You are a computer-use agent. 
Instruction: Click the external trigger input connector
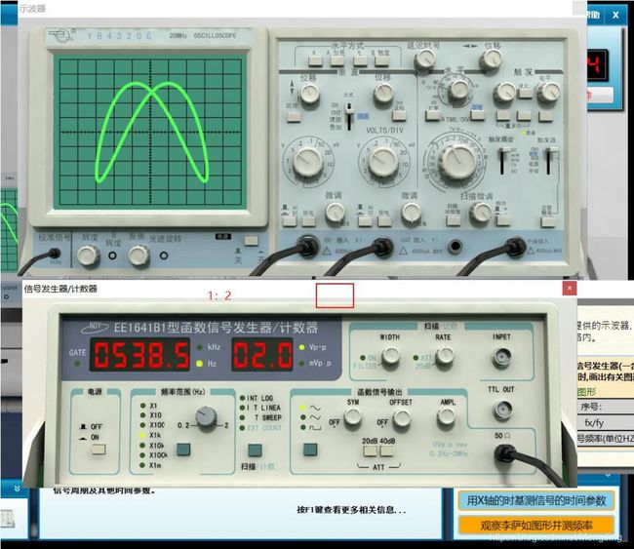click(516, 246)
